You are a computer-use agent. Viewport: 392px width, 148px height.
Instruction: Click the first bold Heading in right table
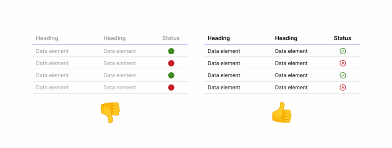click(219, 38)
